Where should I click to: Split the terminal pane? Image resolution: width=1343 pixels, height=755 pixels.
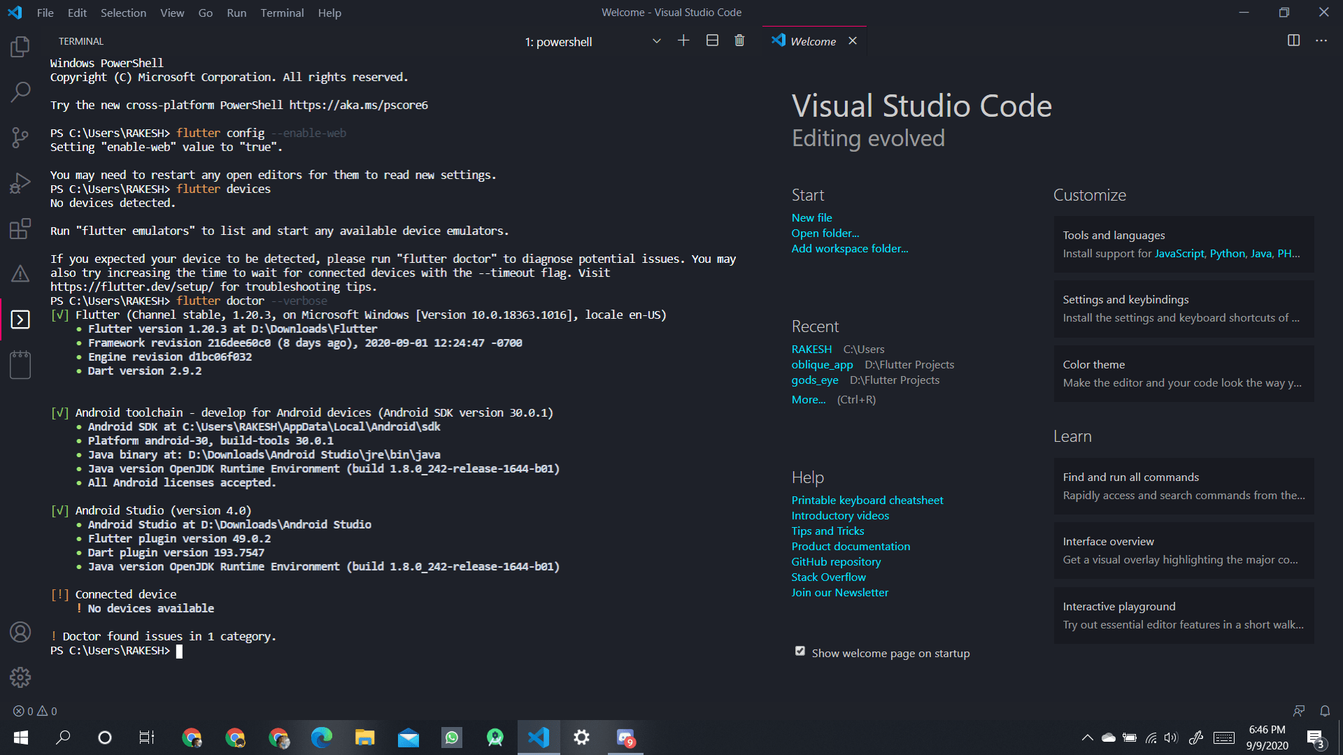pos(712,41)
